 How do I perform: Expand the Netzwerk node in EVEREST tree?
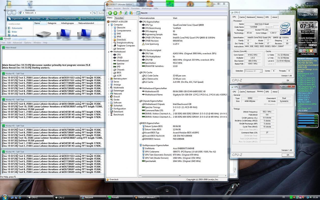[108, 94]
